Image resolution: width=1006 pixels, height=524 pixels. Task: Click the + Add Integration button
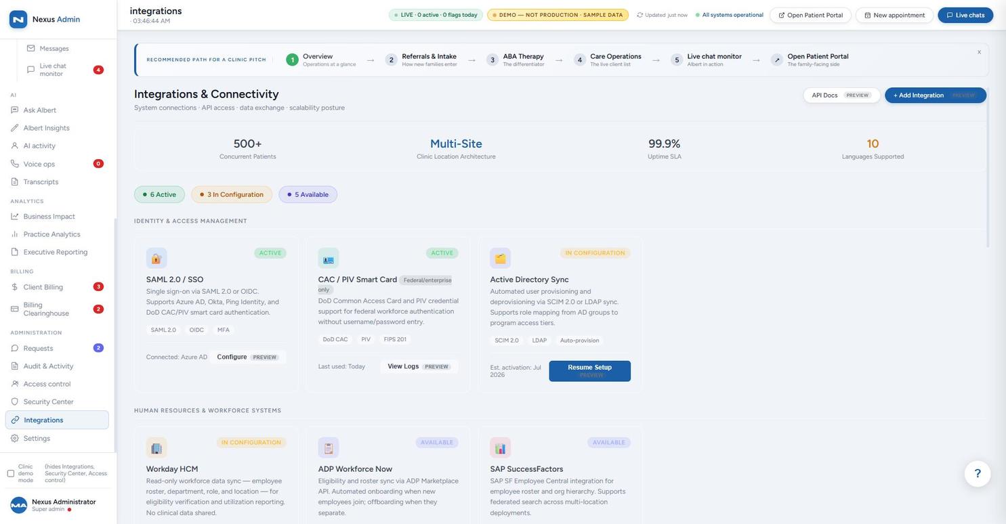point(936,95)
